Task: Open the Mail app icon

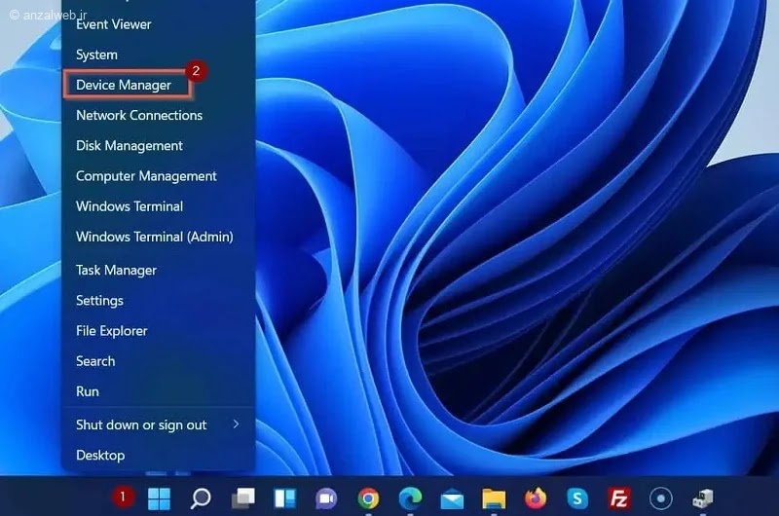Action: click(x=452, y=498)
